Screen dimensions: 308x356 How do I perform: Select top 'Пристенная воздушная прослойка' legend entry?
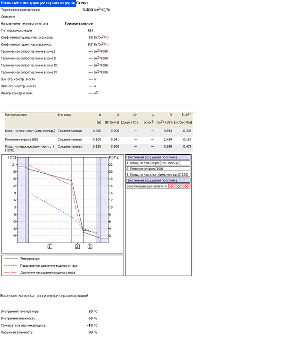coord(158,157)
